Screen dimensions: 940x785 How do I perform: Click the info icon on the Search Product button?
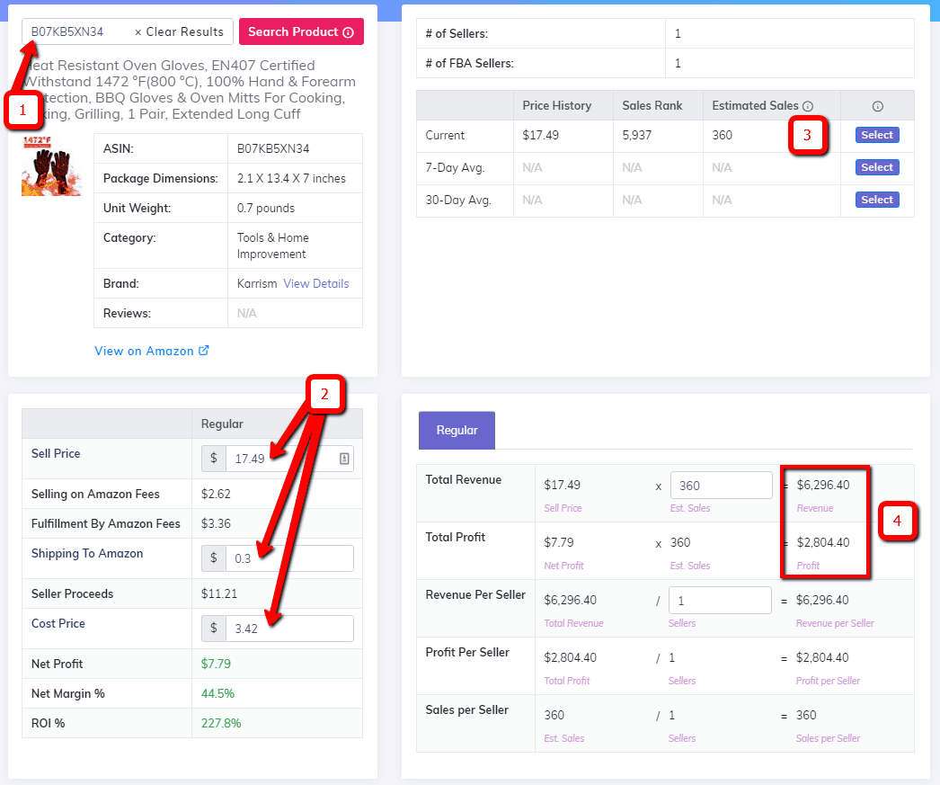click(350, 31)
